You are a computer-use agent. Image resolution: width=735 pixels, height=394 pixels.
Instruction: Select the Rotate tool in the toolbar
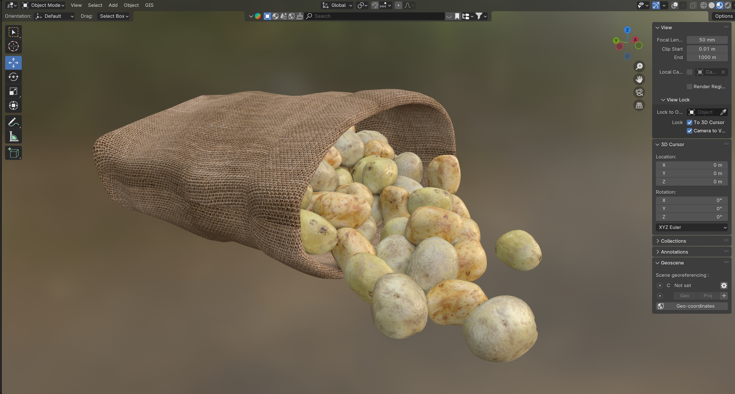(x=13, y=77)
